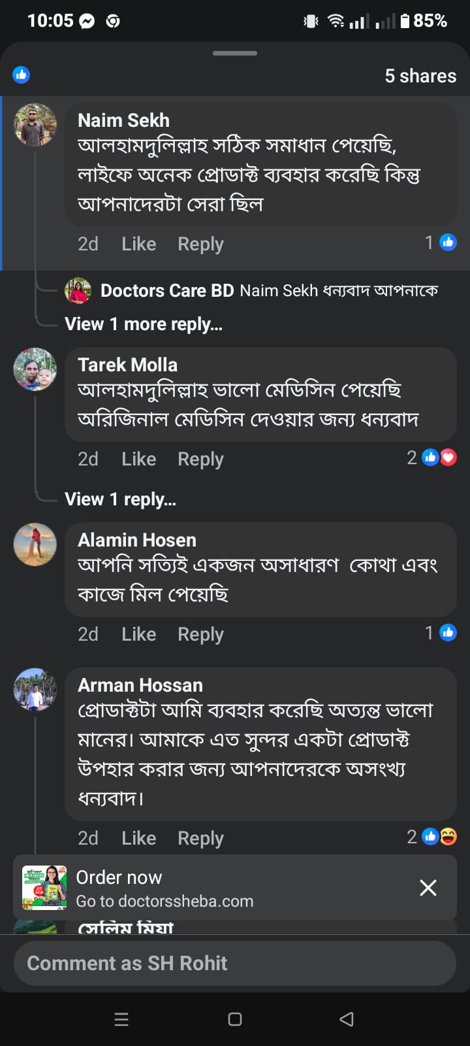
Task: View reactions on Tarek Molla's comment
Action: pyautogui.click(x=432, y=458)
